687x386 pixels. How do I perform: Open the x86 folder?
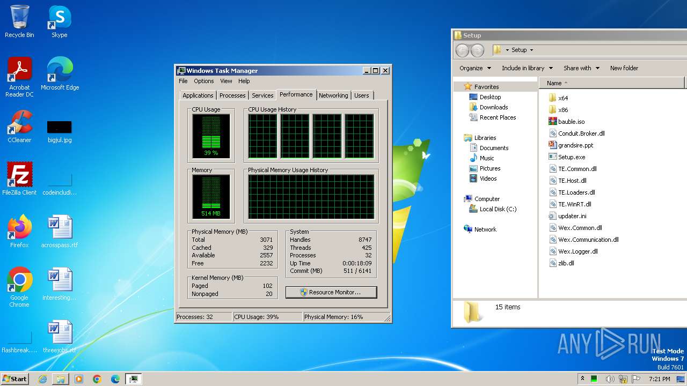[558, 110]
